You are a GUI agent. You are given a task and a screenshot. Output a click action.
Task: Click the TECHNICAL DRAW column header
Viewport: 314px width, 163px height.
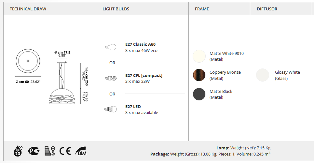[x=28, y=9]
